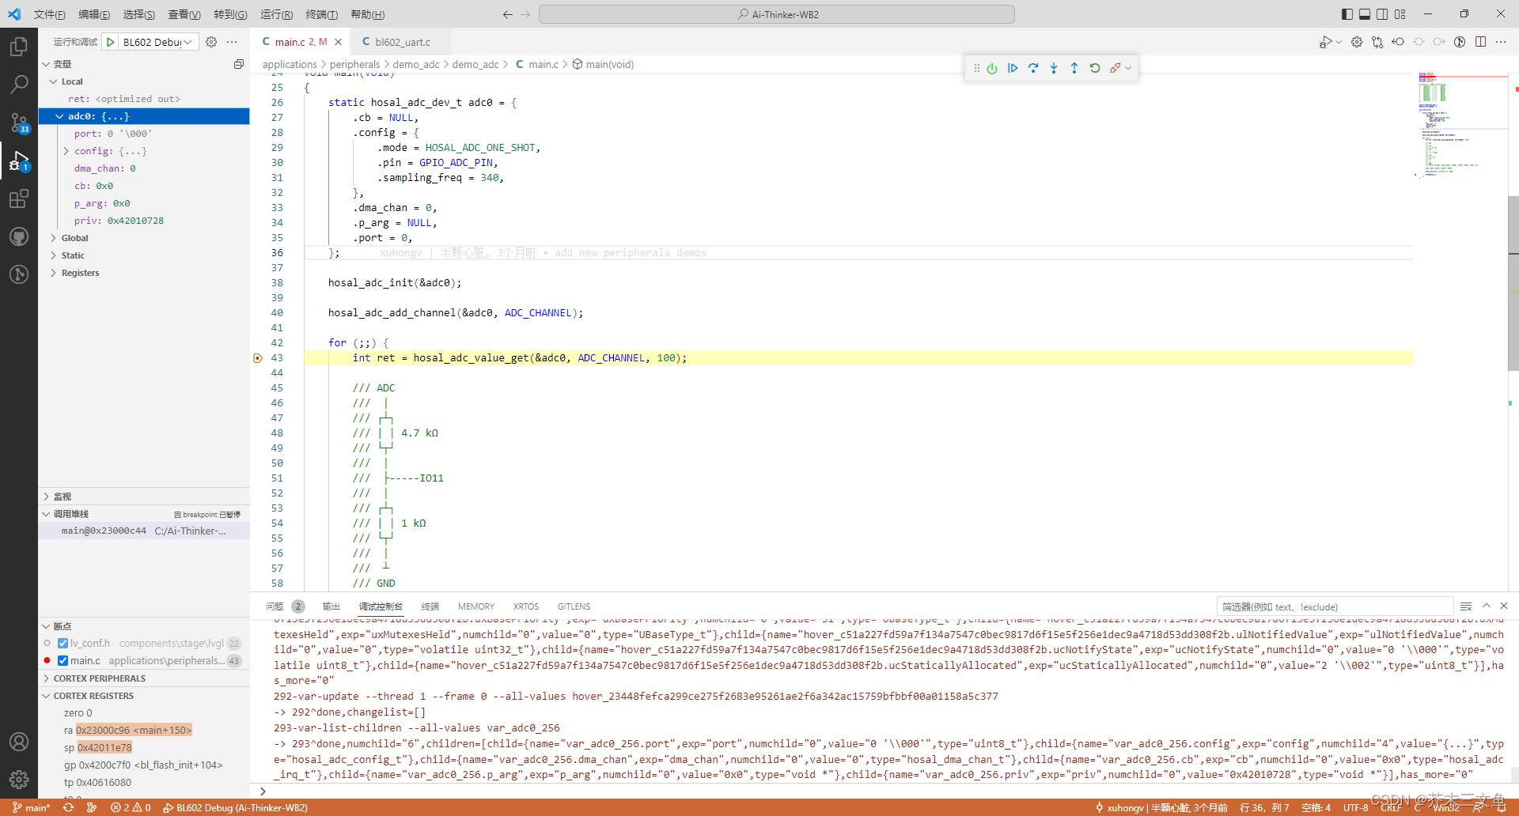The image size is (1519, 816).
Task: Step over in the debug toolbar
Action: (x=1033, y=68)
